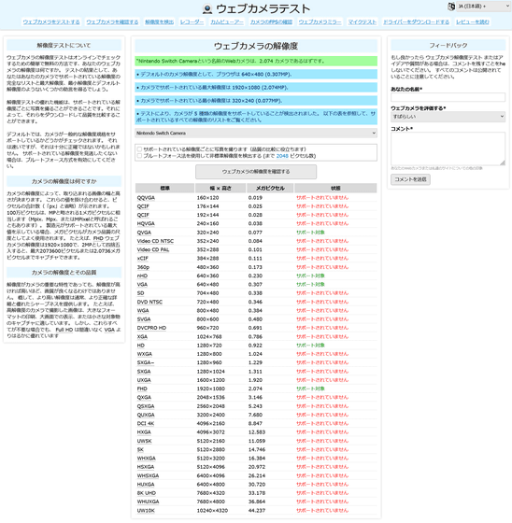512x523 pixels.
Task: Enable photo per supported resolution checkbox
Action: point(139,149)
